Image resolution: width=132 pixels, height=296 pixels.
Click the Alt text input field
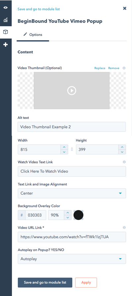click(72, 127)
